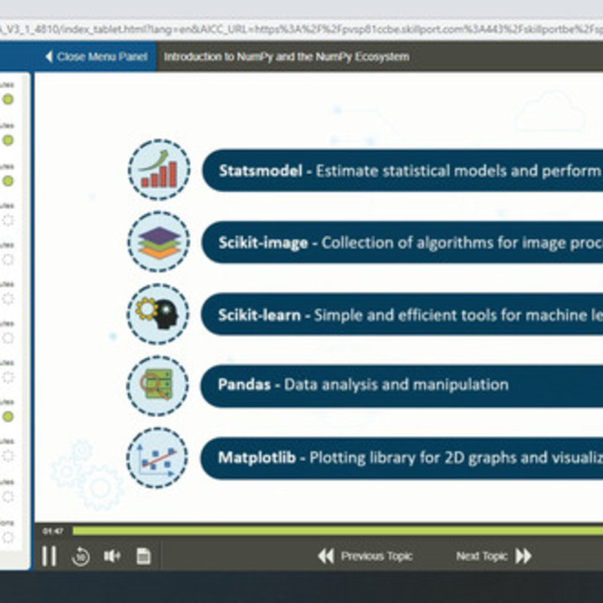Click the Matplotlib scatter plot icon

[x=158, y=458]
